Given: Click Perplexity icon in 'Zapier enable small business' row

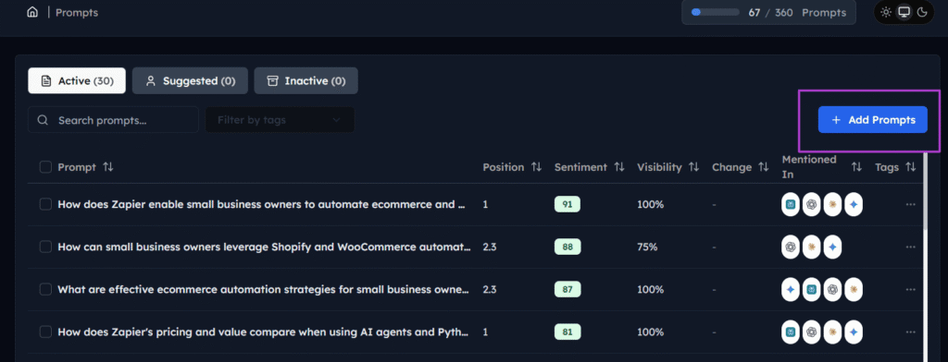Looking at the screenshot, I should pyautogui.click(x=791, y=204).
